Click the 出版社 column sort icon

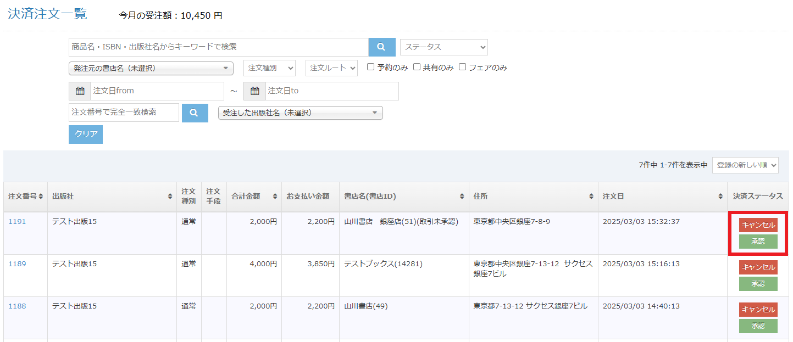[x=170, y=196]
